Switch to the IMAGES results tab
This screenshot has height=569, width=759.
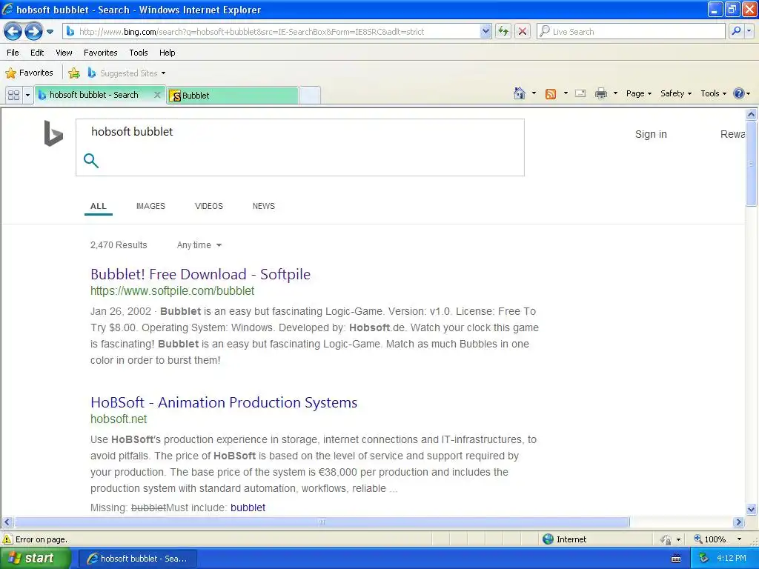click(x=150, y=206)
